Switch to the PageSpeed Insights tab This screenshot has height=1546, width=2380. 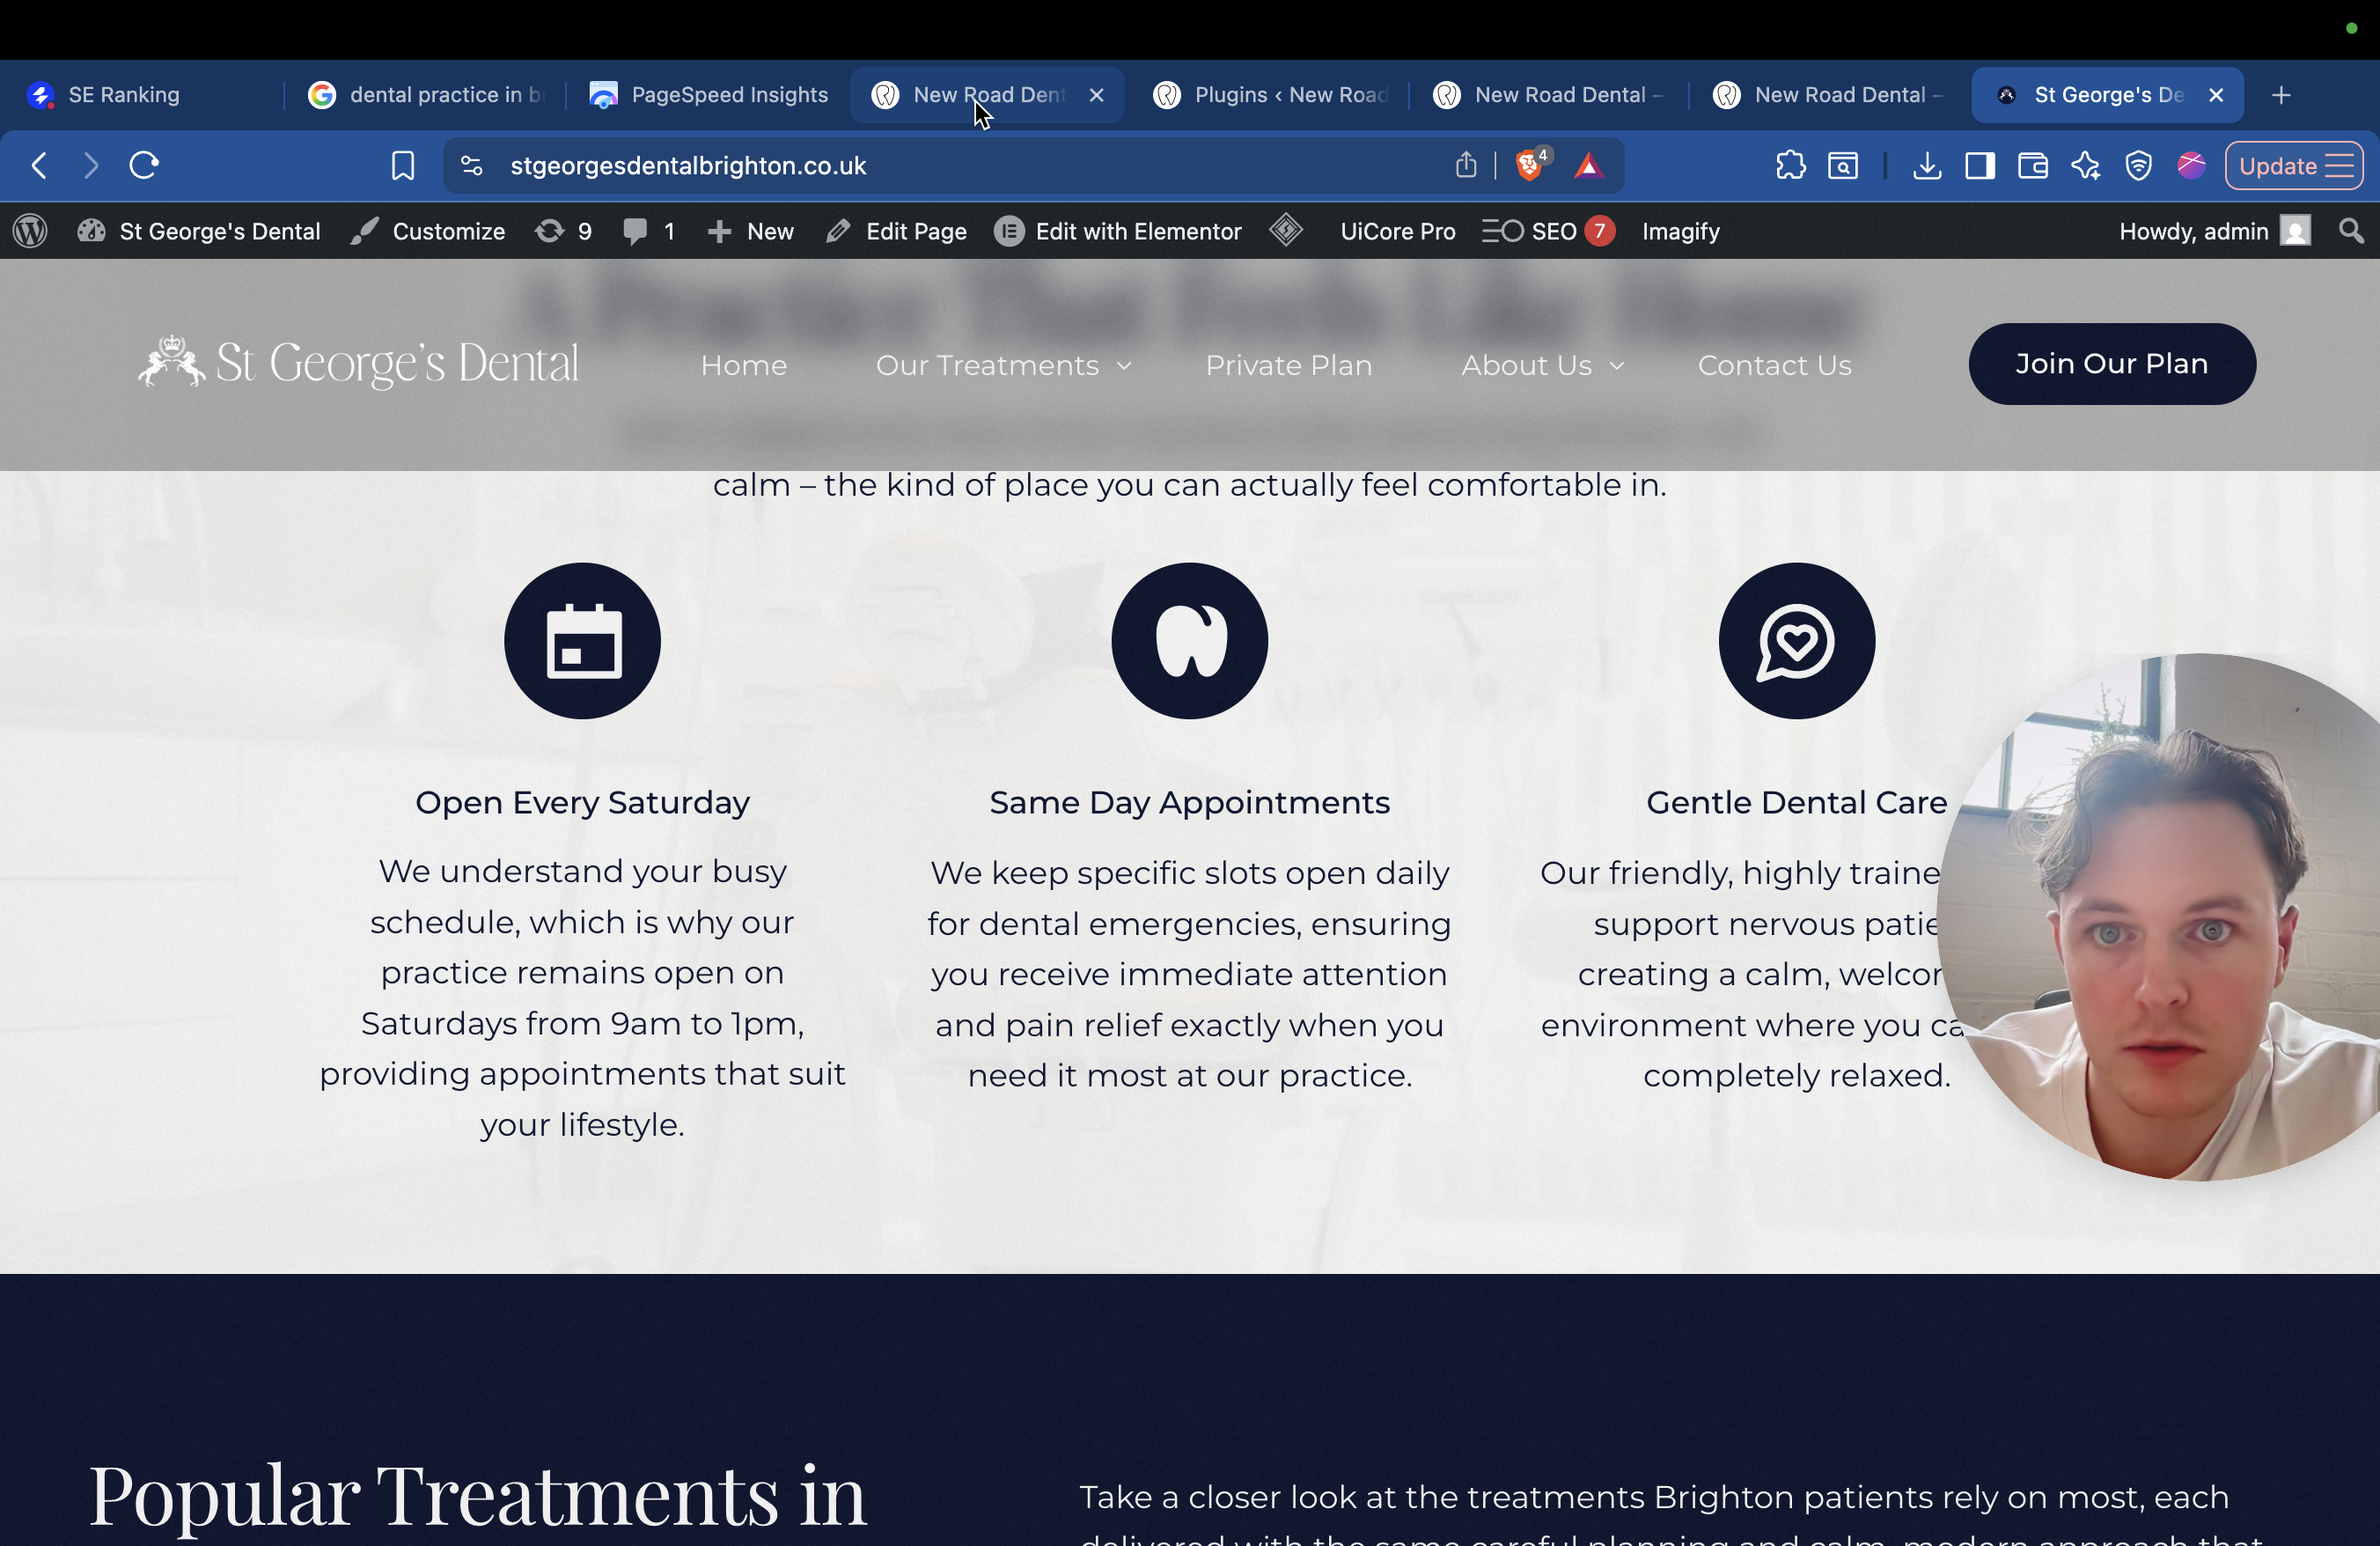[x=709, y=95]
